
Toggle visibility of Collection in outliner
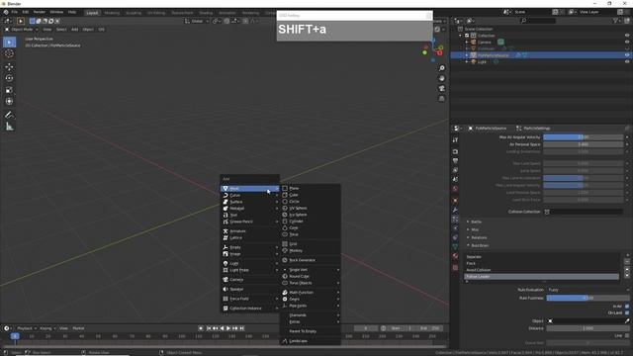tap(627, 36)
